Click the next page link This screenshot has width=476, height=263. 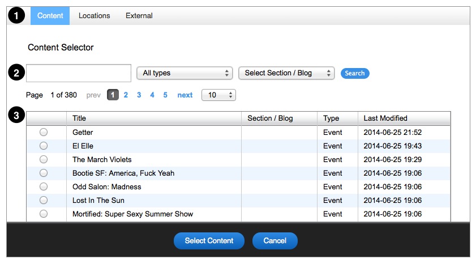185,95
